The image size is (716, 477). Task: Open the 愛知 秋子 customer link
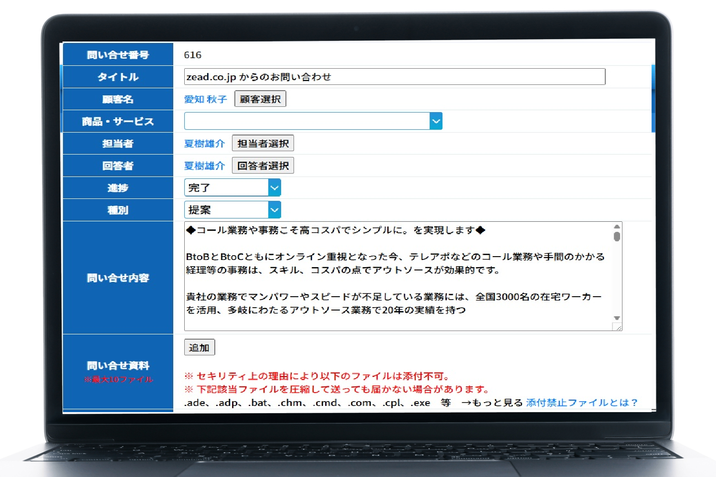[205, 99]
